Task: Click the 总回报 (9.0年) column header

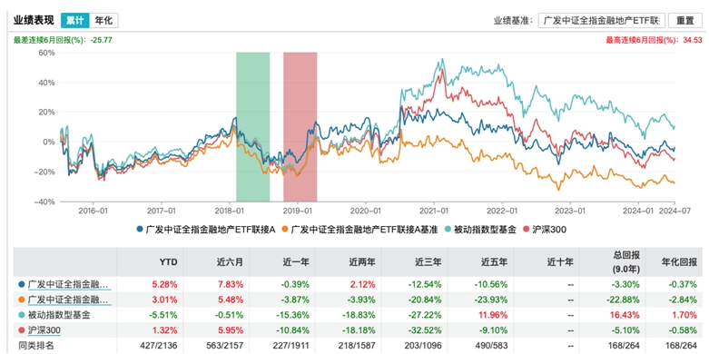Action: click(625, 262)
